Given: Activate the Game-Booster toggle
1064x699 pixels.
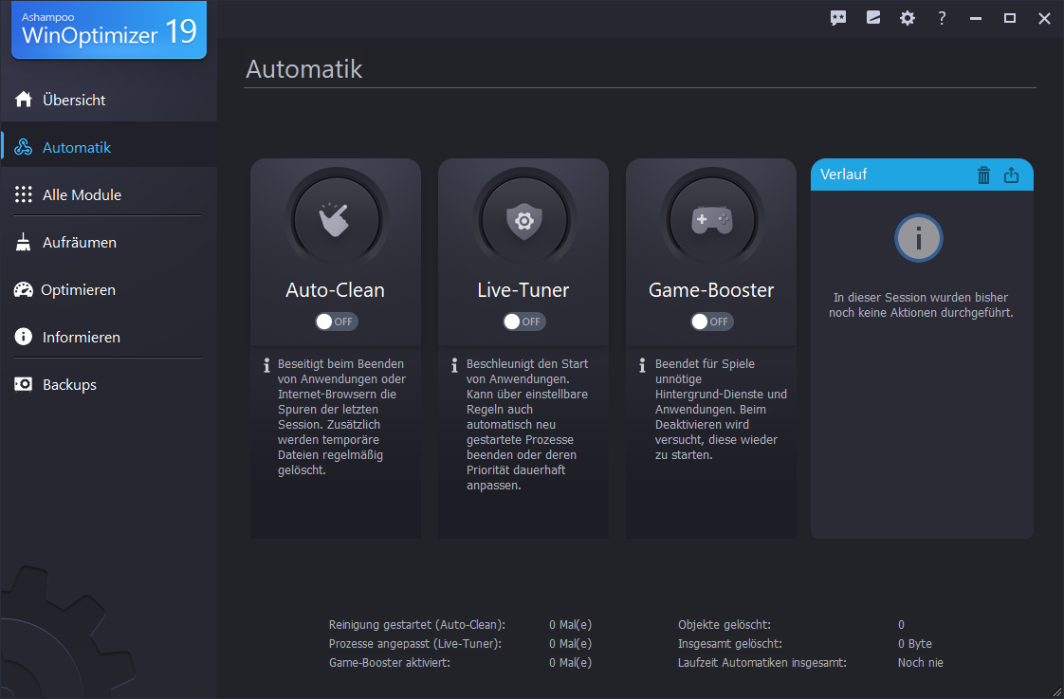Looking at the screenshot, I should click(x=711, y=322).
